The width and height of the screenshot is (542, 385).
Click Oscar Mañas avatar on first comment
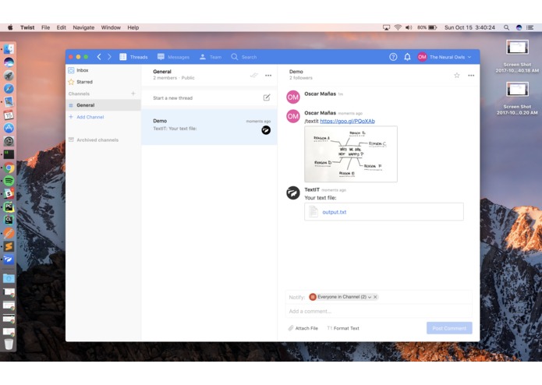293,97
